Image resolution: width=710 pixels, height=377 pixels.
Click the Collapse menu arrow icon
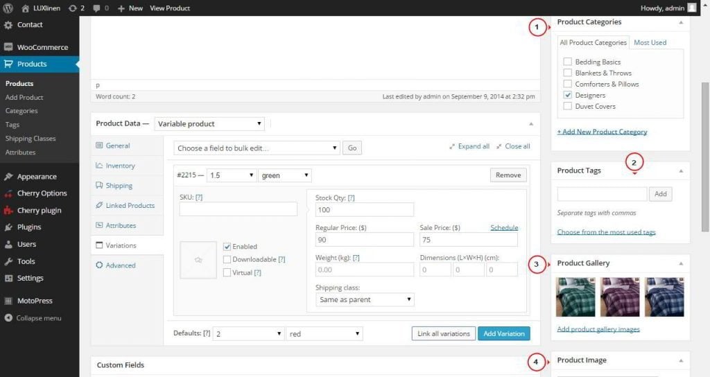click(8, 318)
